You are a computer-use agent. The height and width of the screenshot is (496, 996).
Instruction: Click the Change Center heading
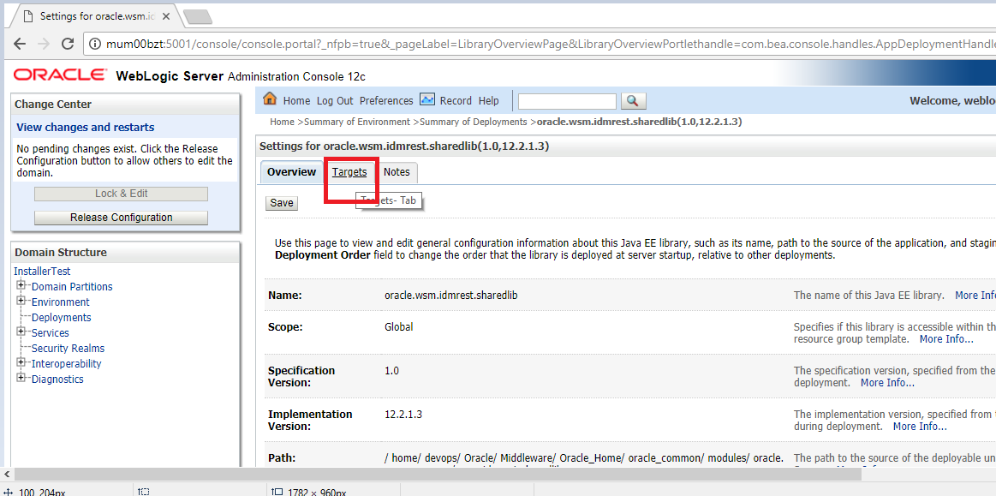point(53,105)
